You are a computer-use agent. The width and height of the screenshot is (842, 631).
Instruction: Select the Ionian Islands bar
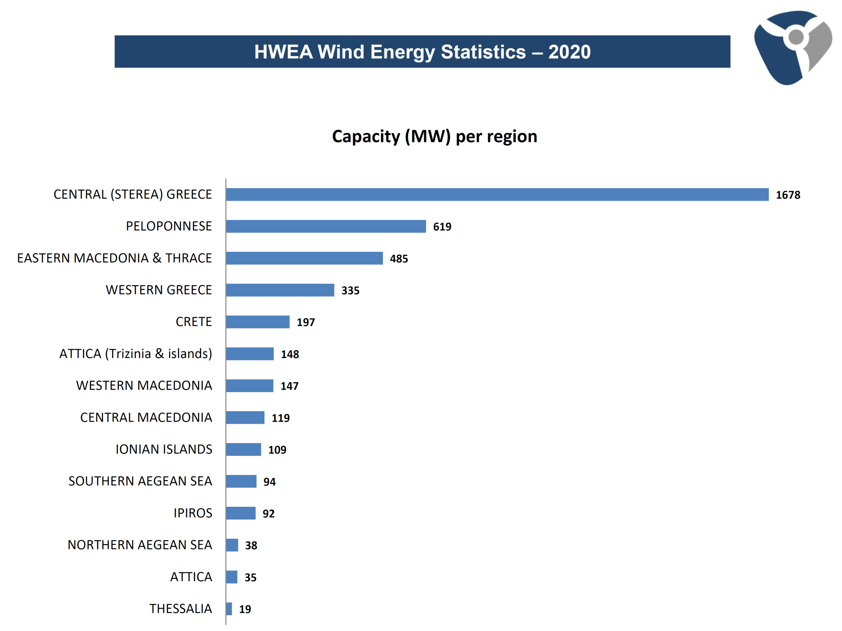243,449
